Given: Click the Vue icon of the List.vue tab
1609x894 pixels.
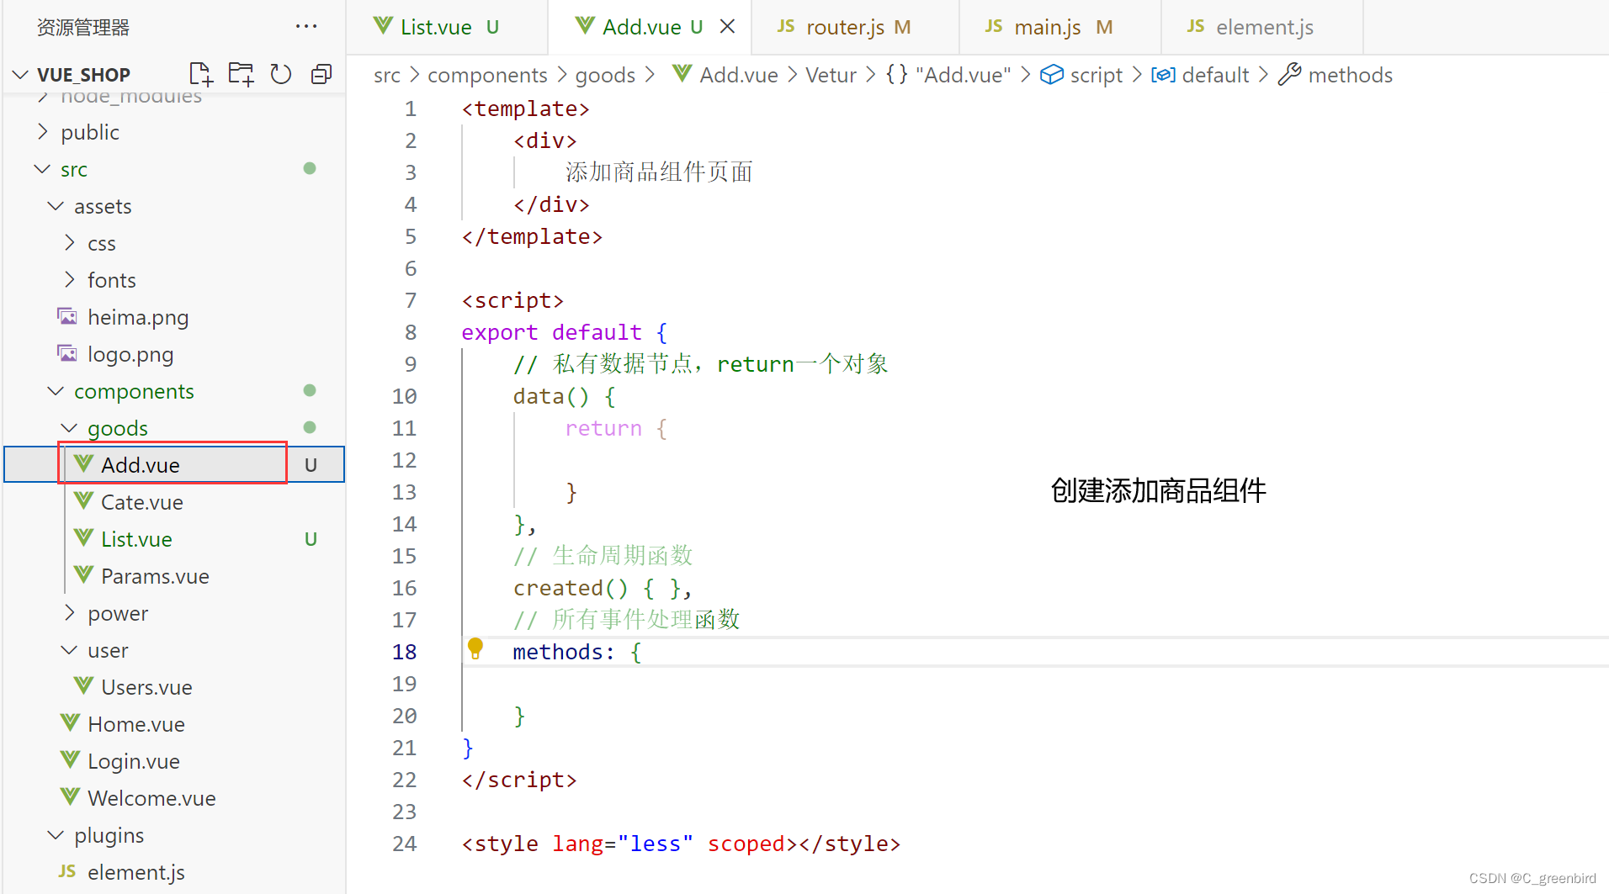Looking at the screenshot, I should coord(383,26).
